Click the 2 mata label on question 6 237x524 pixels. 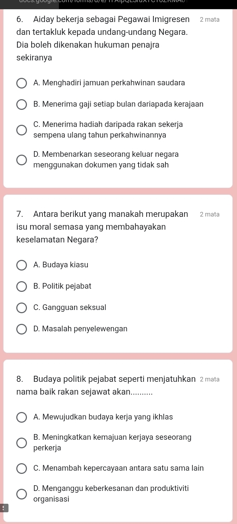pos(209,20)
